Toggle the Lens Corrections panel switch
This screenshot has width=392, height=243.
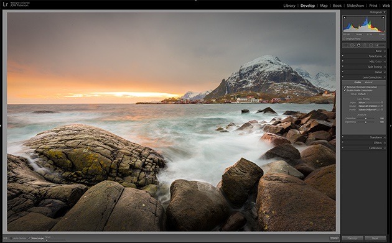click(x=343, y=77)
